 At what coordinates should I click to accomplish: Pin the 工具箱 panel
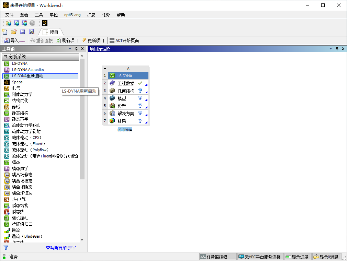pos(76,49)
